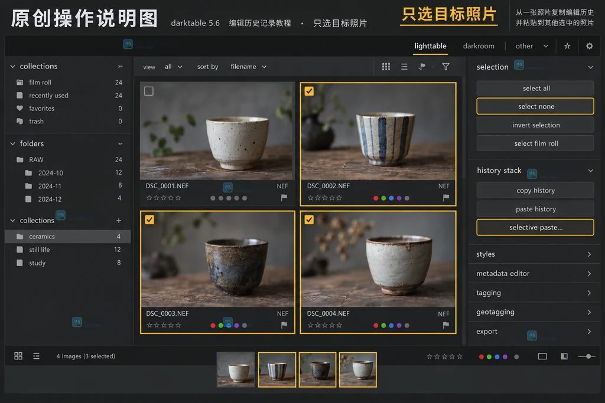Click the flag on DSC_0002.NEF
Image resolution: width=605 pixels, height=403 pixels.
coord(446,198)
